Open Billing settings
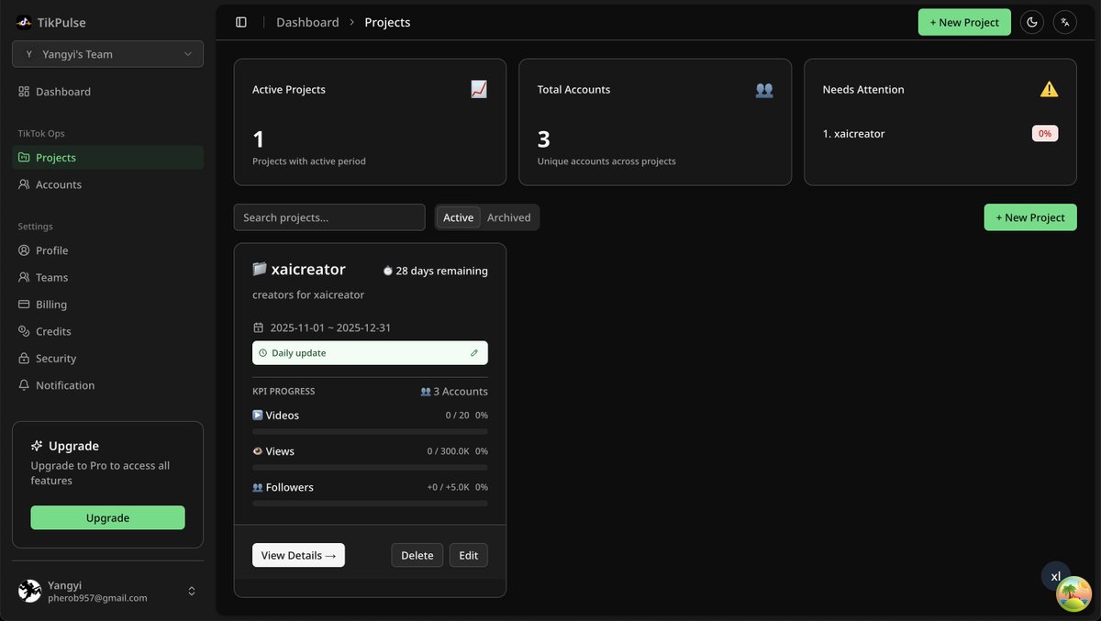 point(107,305)
